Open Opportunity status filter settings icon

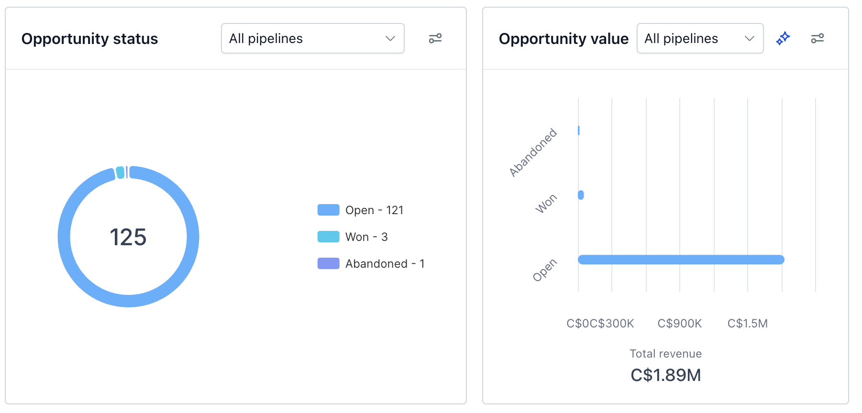pos(435,38)
